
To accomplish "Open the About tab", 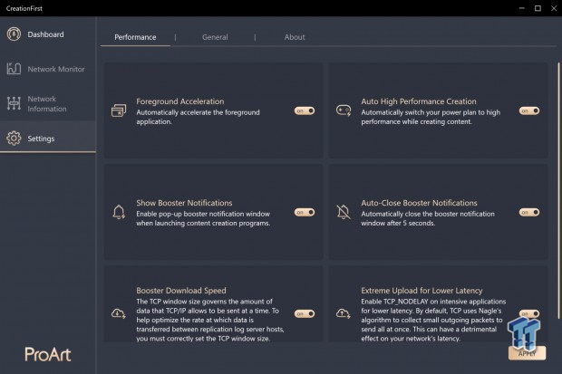I will 295,37.
